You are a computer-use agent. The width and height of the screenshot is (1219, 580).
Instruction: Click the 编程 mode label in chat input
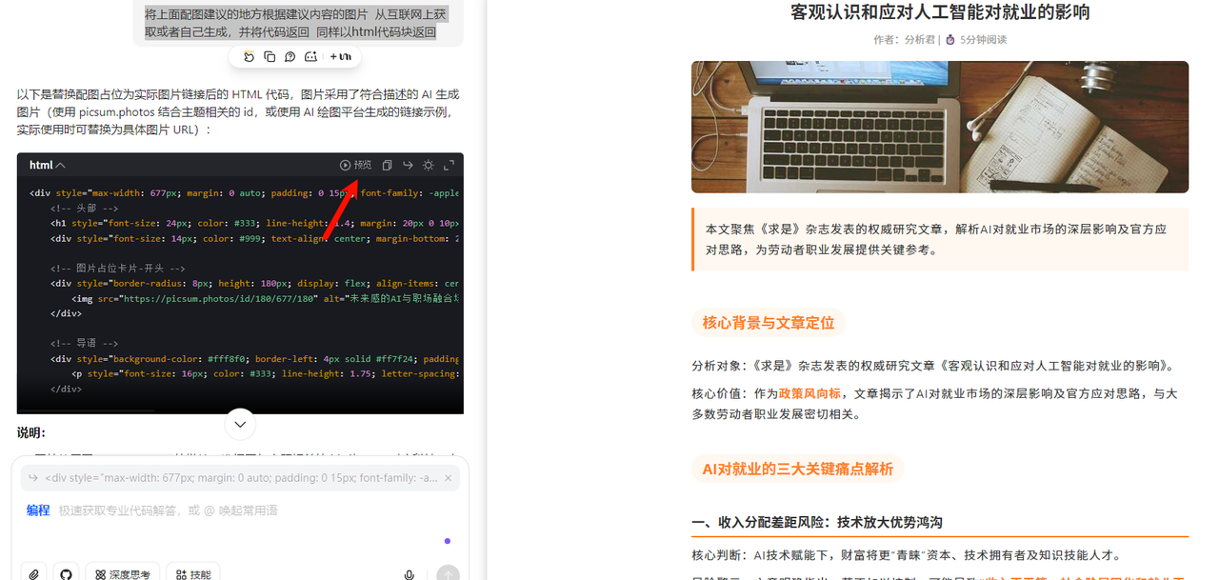coord(38,510)
